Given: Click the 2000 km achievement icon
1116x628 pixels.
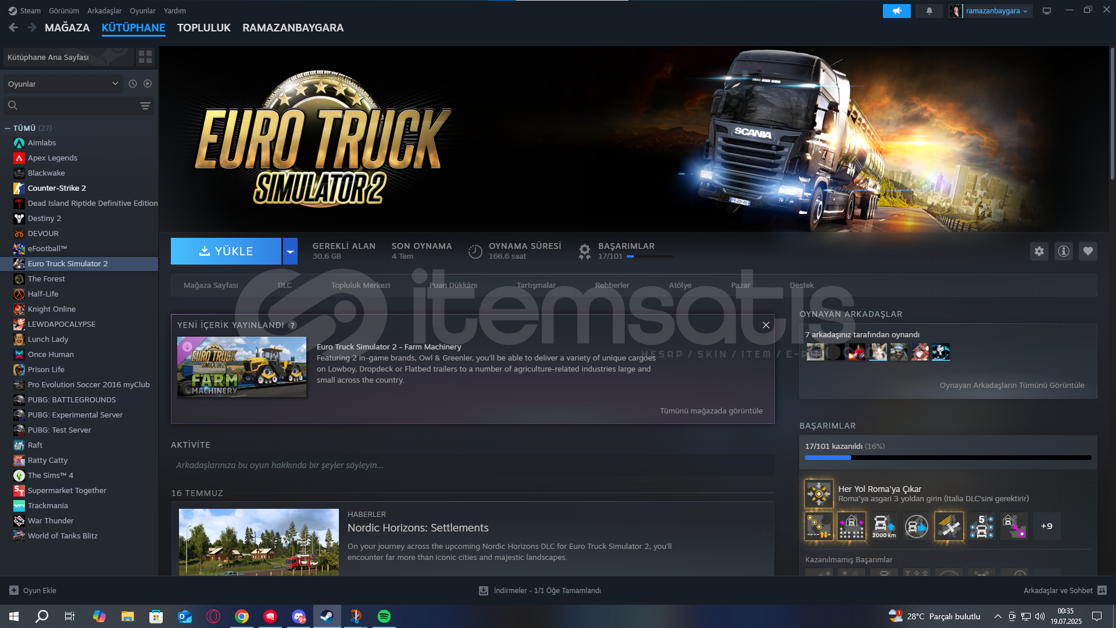Looking at the screenshot, I should pyautogui.click(x=884, y=526).
